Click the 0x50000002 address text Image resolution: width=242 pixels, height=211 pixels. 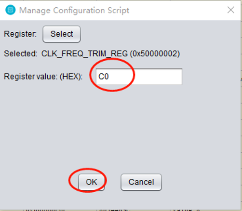pyautogui.click(x=155, y=53)
